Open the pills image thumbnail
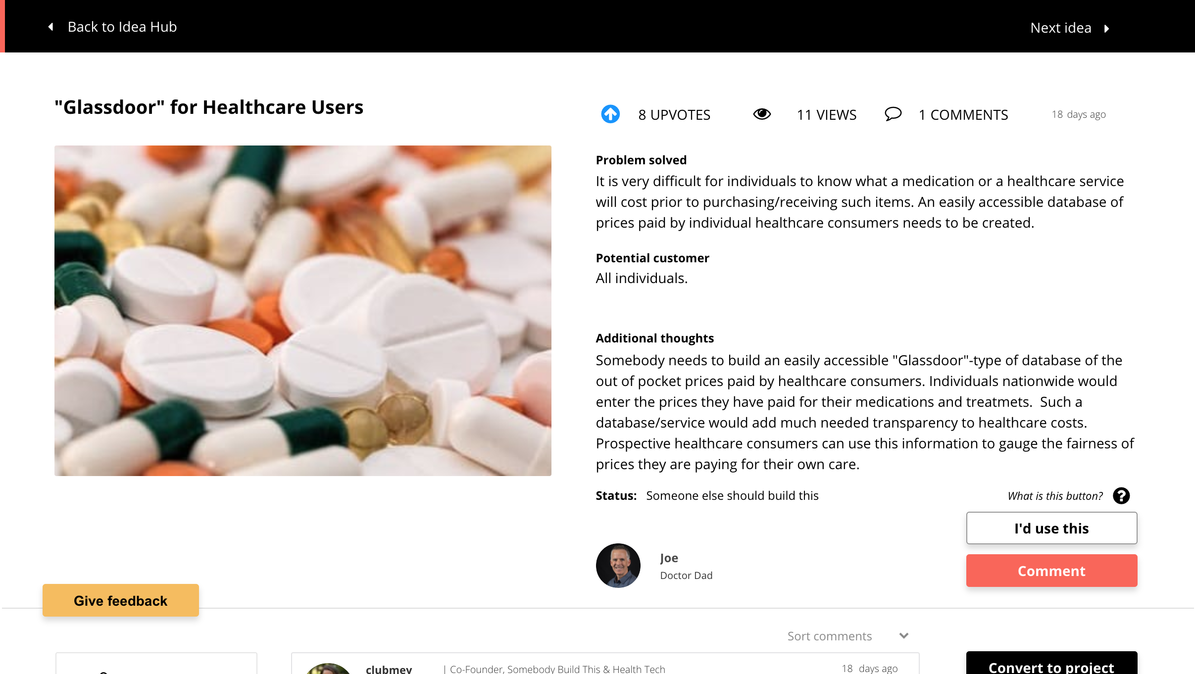1195x674 pixels. pyautogui.click(x=302, y=311)
